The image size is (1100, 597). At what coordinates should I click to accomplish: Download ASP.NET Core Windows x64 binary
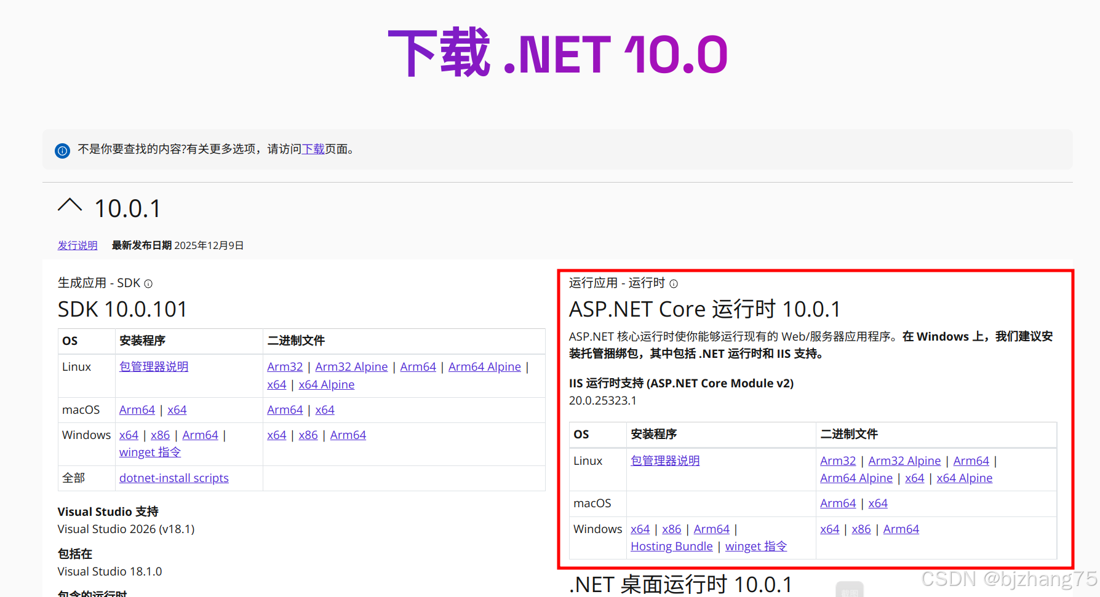(x=830, y=529)
